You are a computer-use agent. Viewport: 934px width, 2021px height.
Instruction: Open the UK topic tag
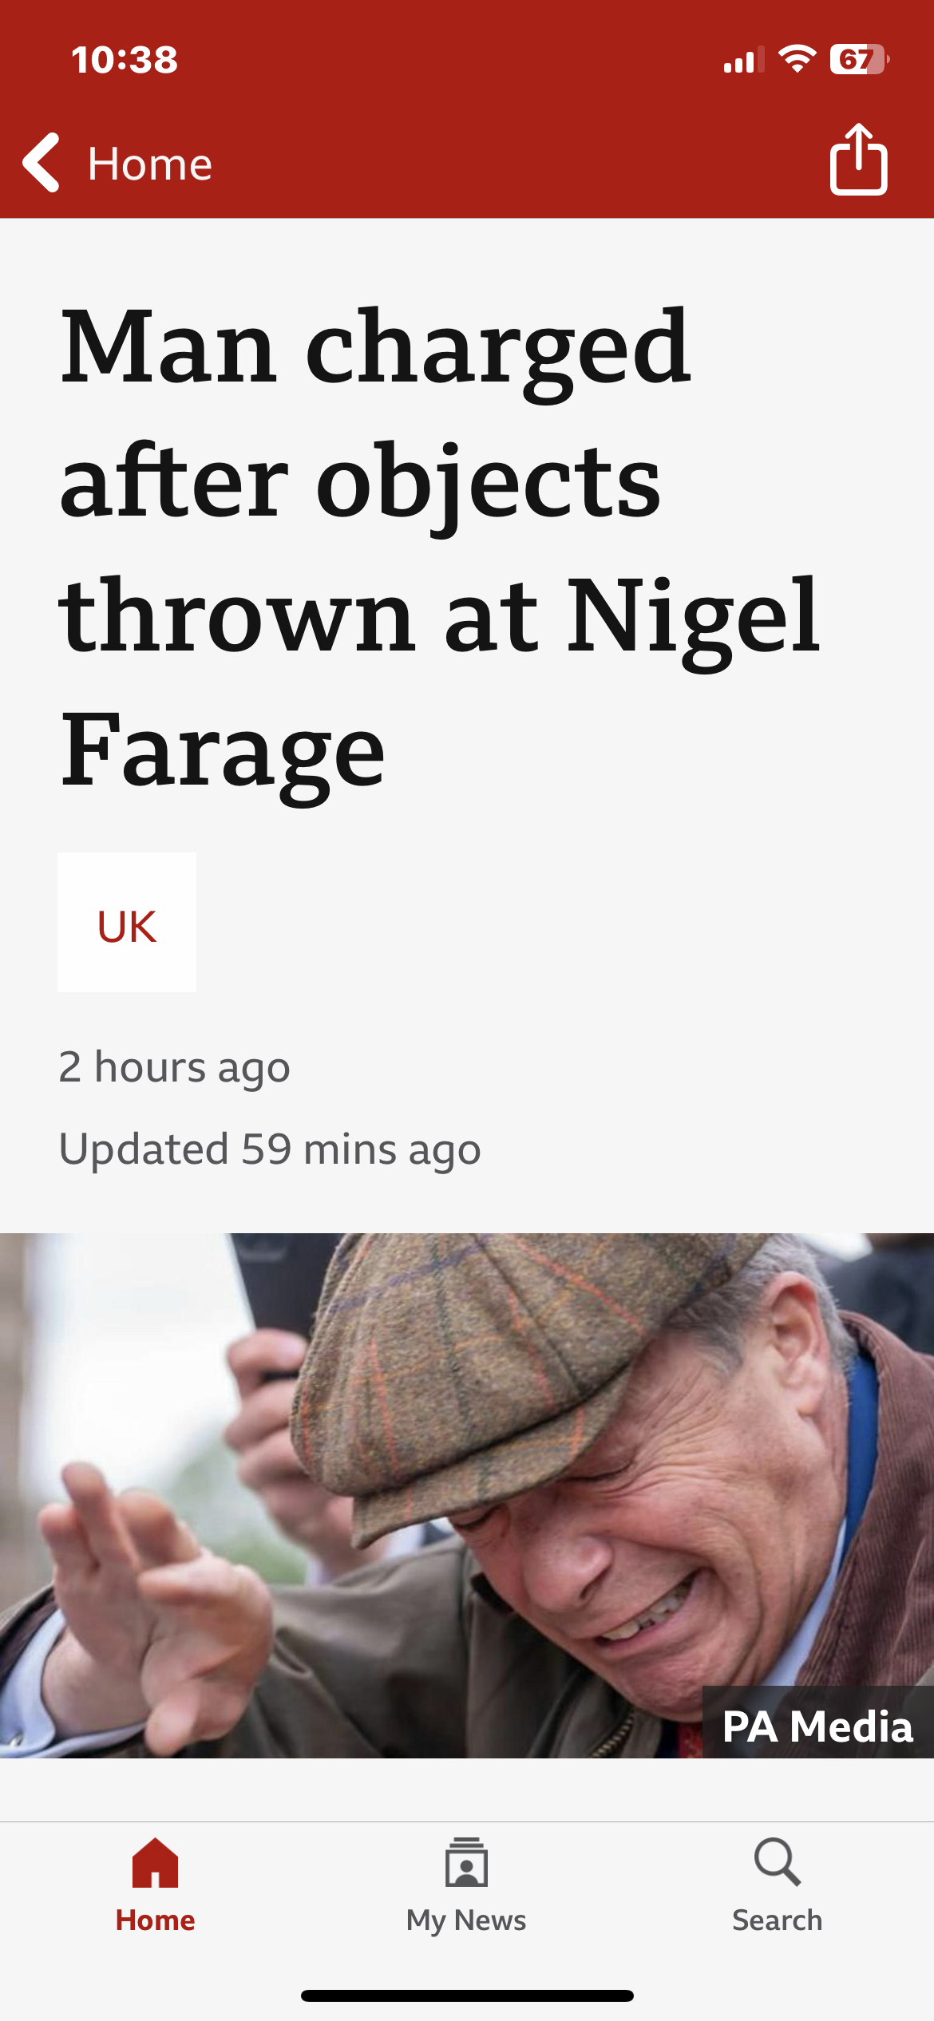(x=127, y=922)
